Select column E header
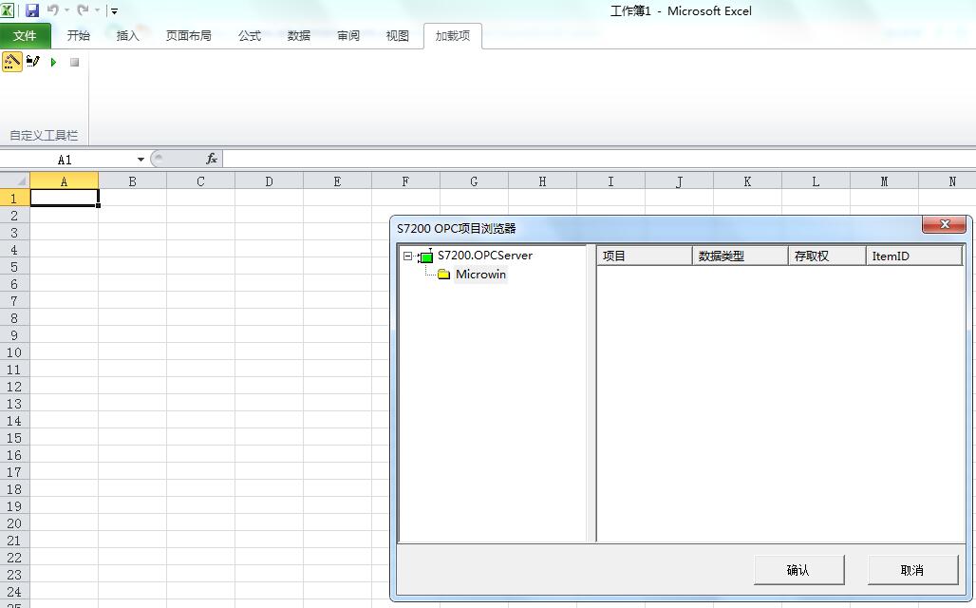 pyautogui.click(x=337, y=181)
